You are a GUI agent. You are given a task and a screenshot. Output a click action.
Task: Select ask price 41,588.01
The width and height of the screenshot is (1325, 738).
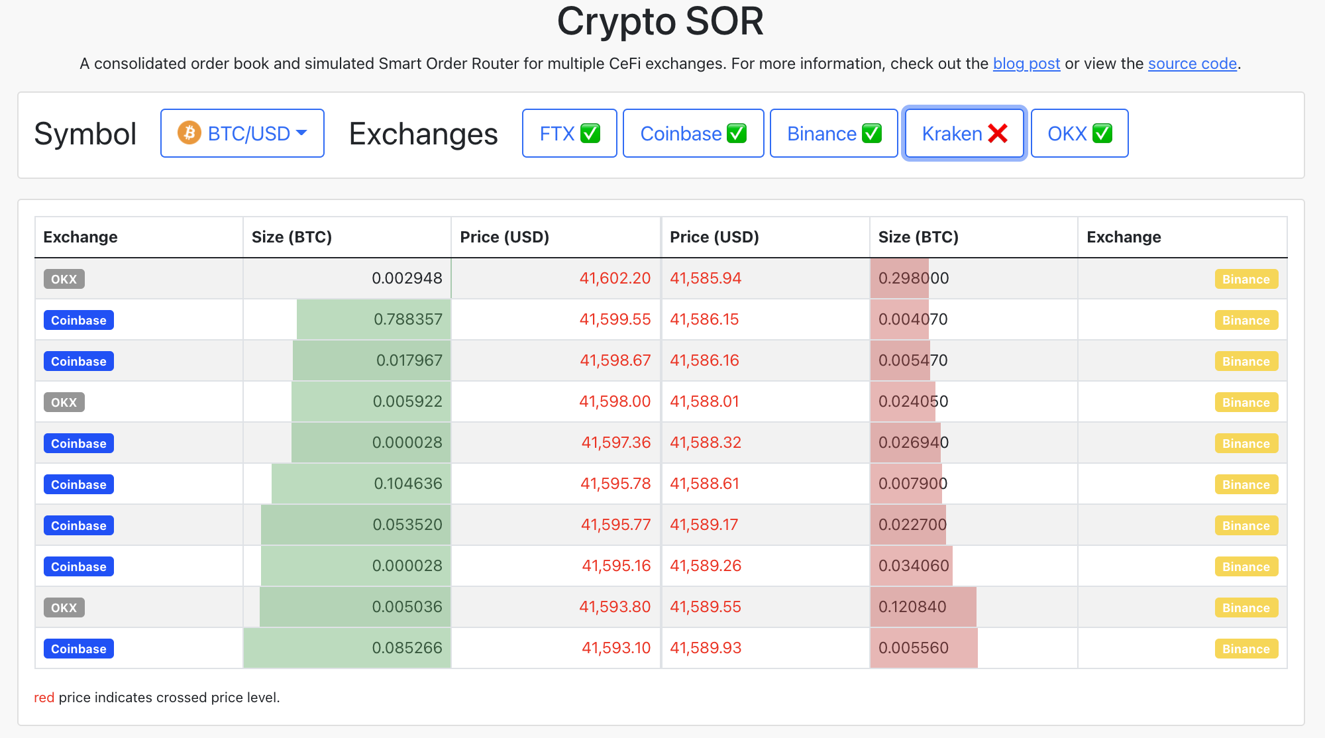[x=704, y=401]
